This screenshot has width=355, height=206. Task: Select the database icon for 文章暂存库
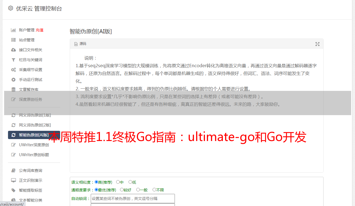point(13,90)
